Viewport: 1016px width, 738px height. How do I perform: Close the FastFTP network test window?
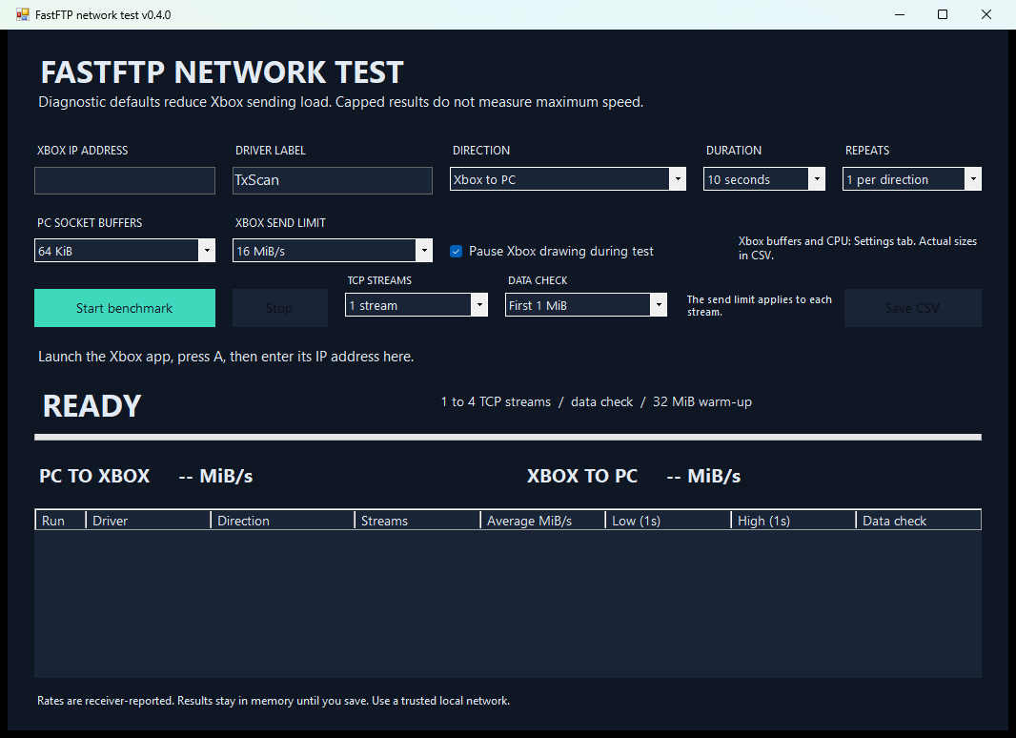tap(986, 14)
